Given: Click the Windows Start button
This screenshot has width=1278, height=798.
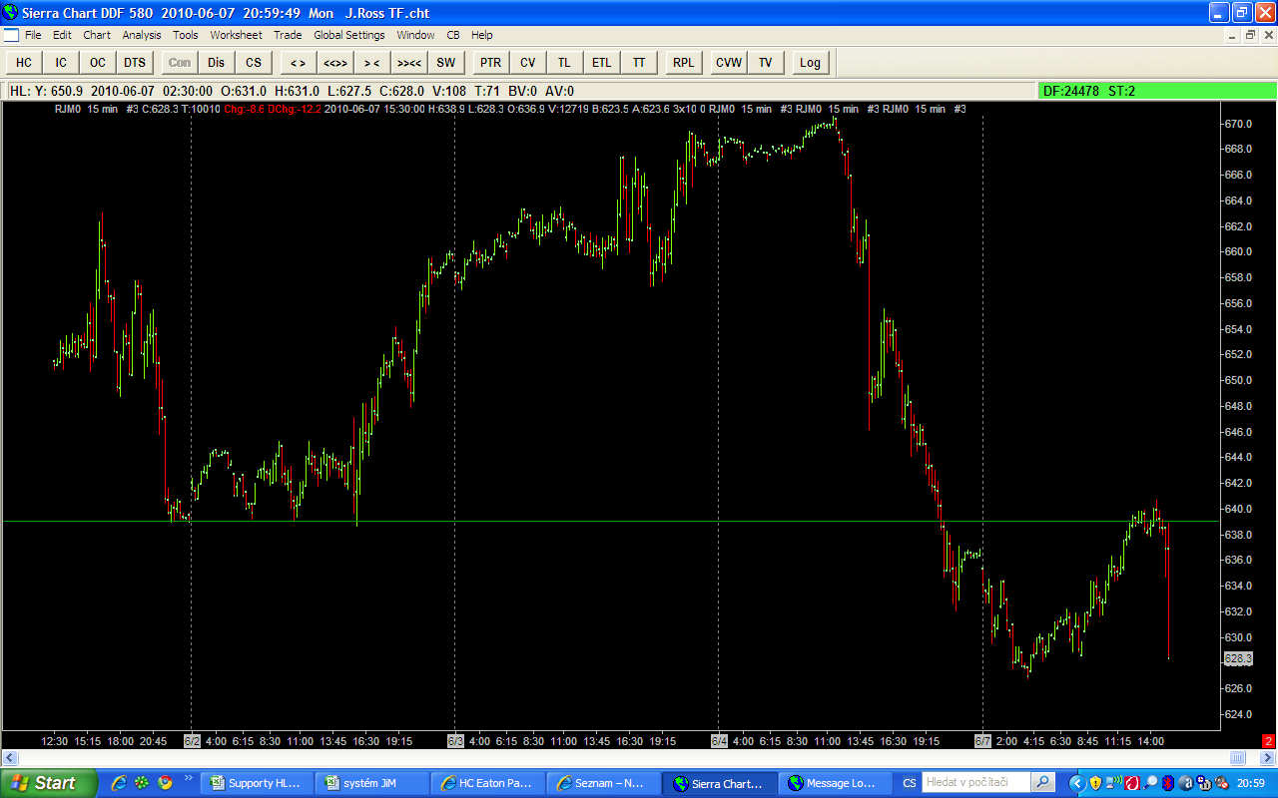Looking at the screenshot, I should point(49,783).
